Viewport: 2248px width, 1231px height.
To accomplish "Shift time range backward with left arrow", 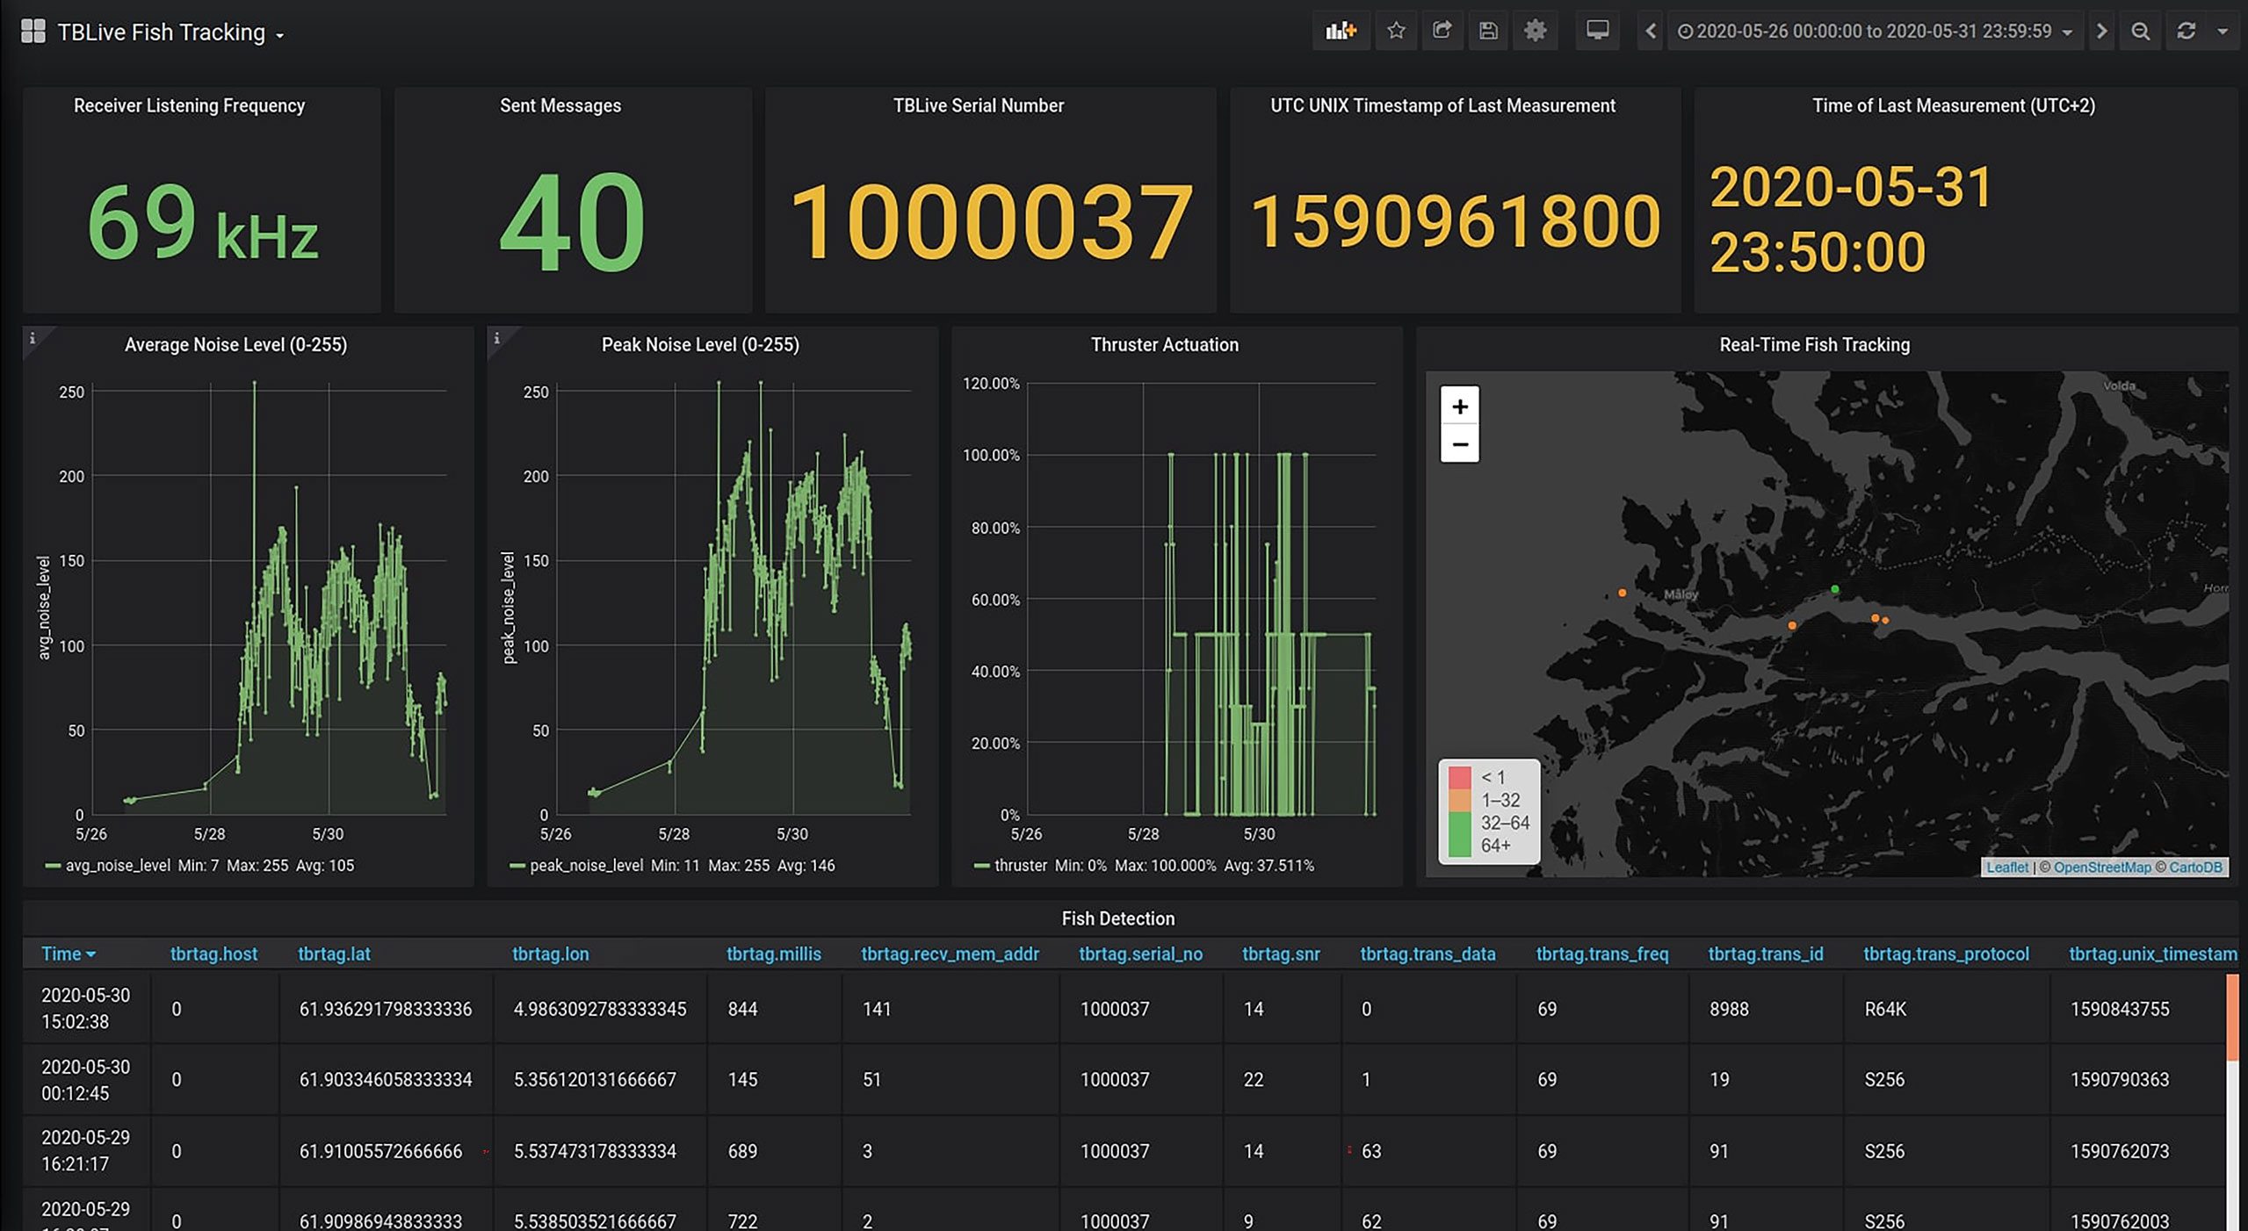I will coord(1651,31).
